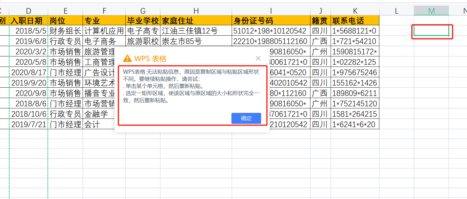Viewport: 467px width, 199px height.
Task: Select date cell 2019/6/8
Action: 29,41
